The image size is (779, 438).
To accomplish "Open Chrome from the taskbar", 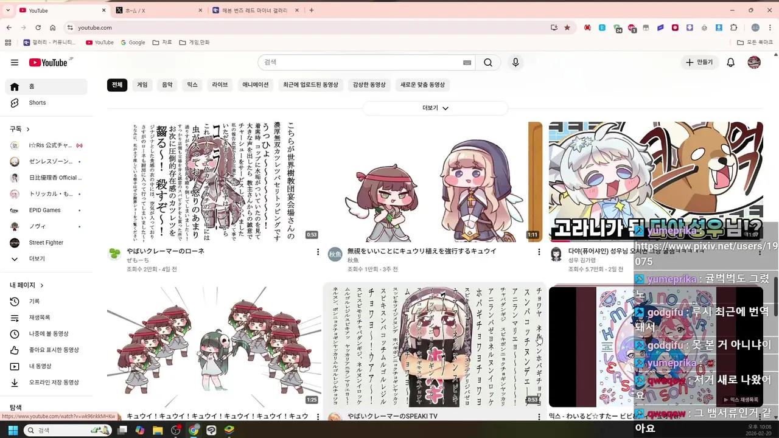I will coord(194,430).
